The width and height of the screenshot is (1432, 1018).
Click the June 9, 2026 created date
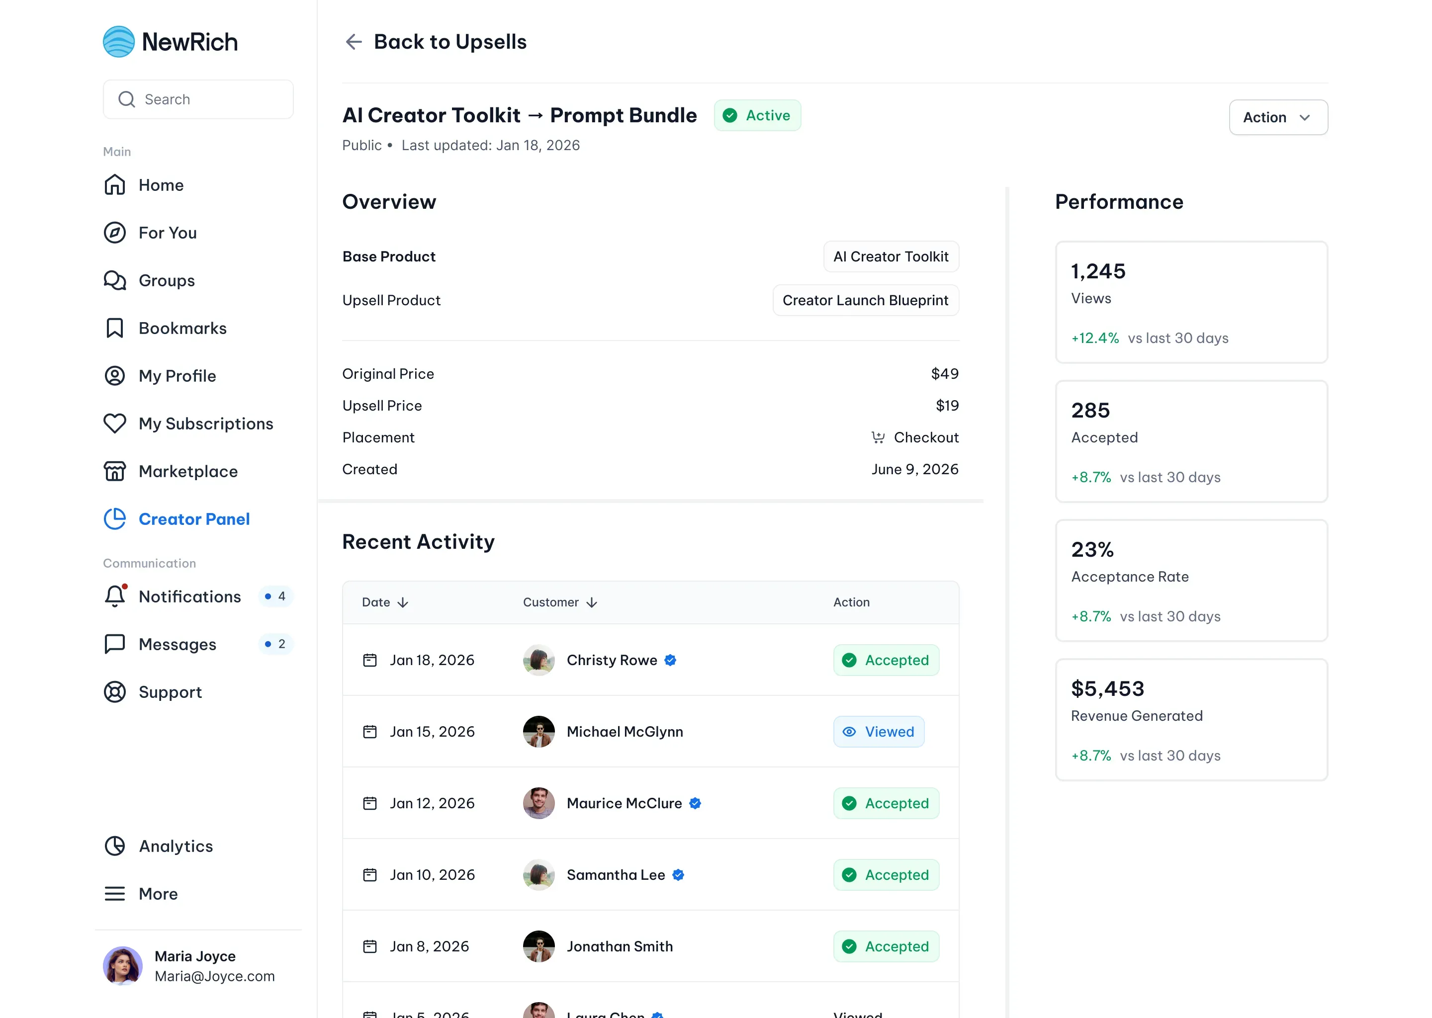point(915,469)
